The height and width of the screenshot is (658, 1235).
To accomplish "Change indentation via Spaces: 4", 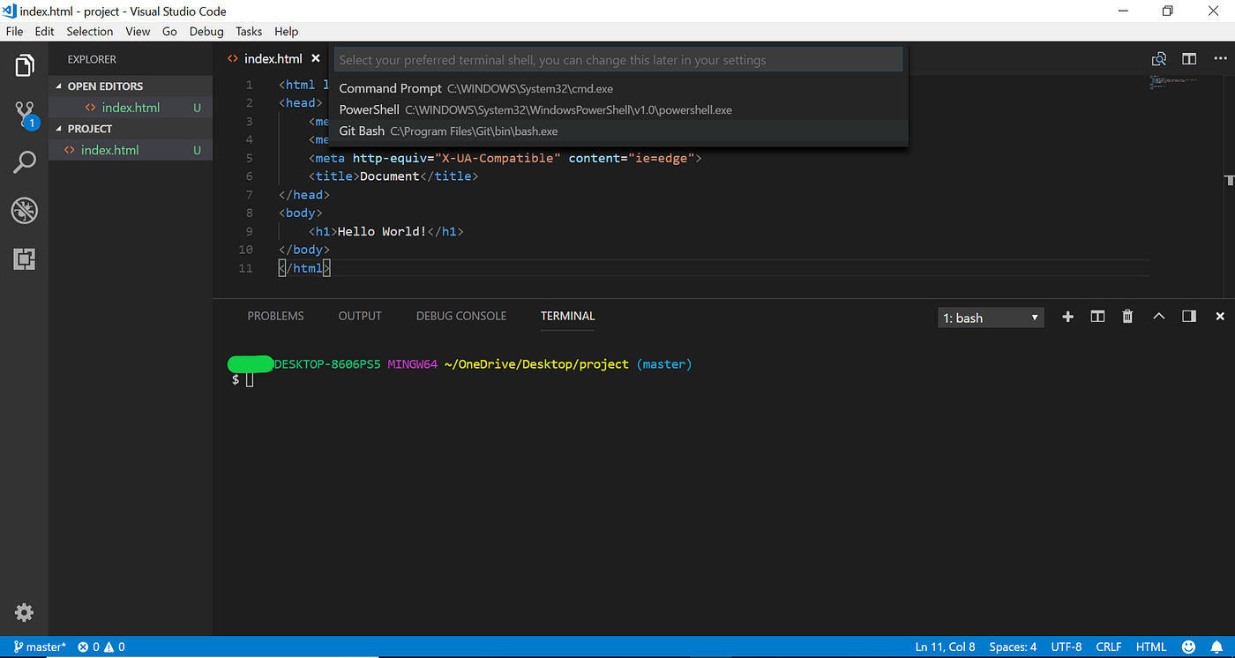I will click(1013, 647).
